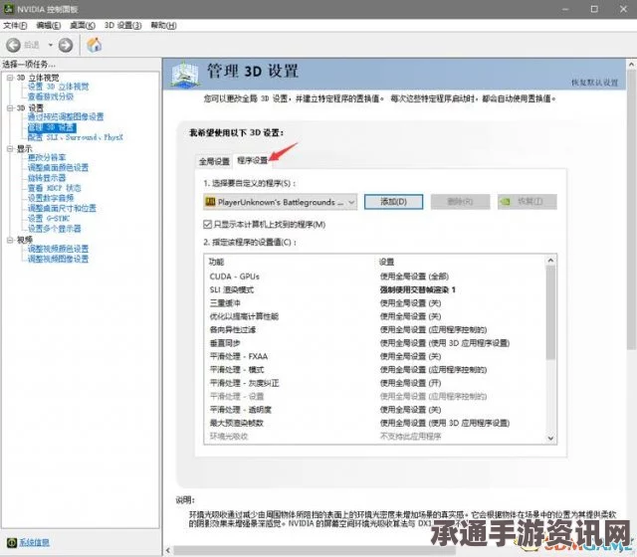Select 旋转显示器 in tree
The image size is (637, 557).
(47, 178)
